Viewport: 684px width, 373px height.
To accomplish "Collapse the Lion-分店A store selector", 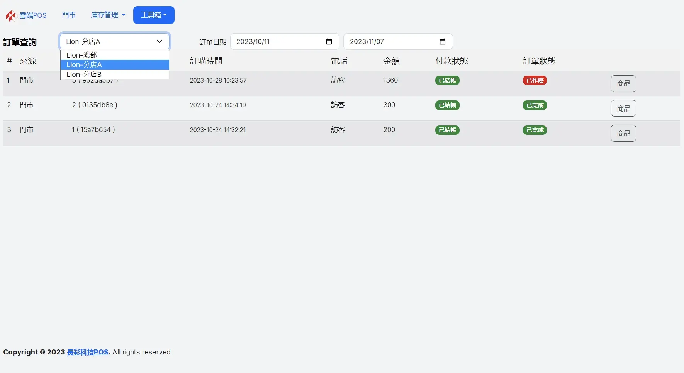I will pos(114,42).
